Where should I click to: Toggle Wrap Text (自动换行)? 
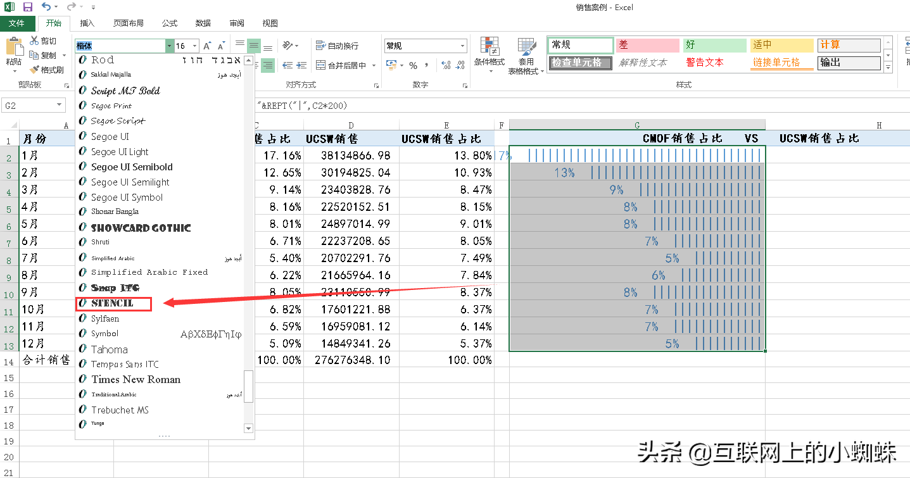(337, 46)
